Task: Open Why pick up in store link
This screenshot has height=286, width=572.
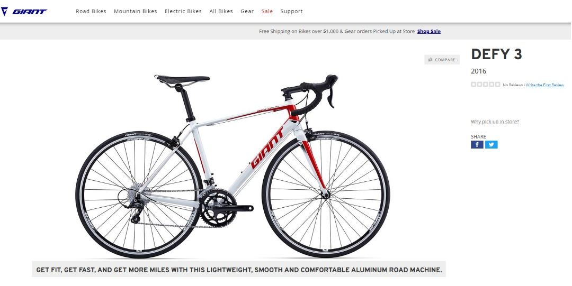Action: [x=495, y=122]
